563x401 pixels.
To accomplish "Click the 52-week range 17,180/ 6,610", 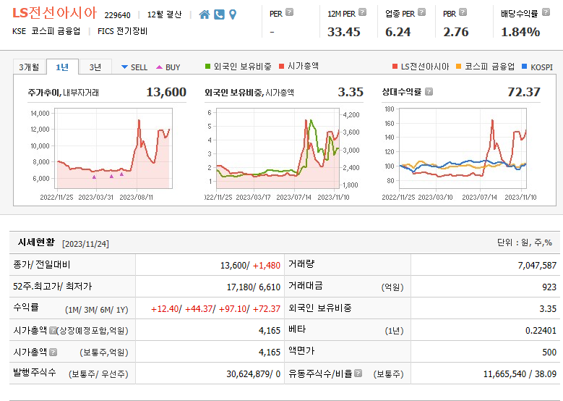I will click(254, 287).
